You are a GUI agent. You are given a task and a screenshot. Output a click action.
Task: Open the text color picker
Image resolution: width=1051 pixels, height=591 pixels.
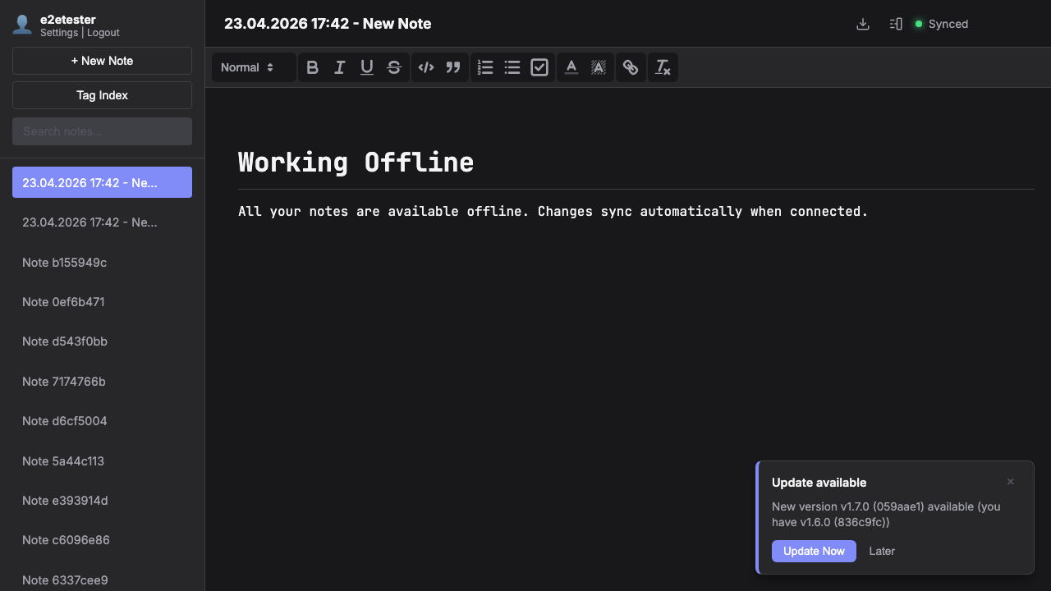tap(571, 67)
